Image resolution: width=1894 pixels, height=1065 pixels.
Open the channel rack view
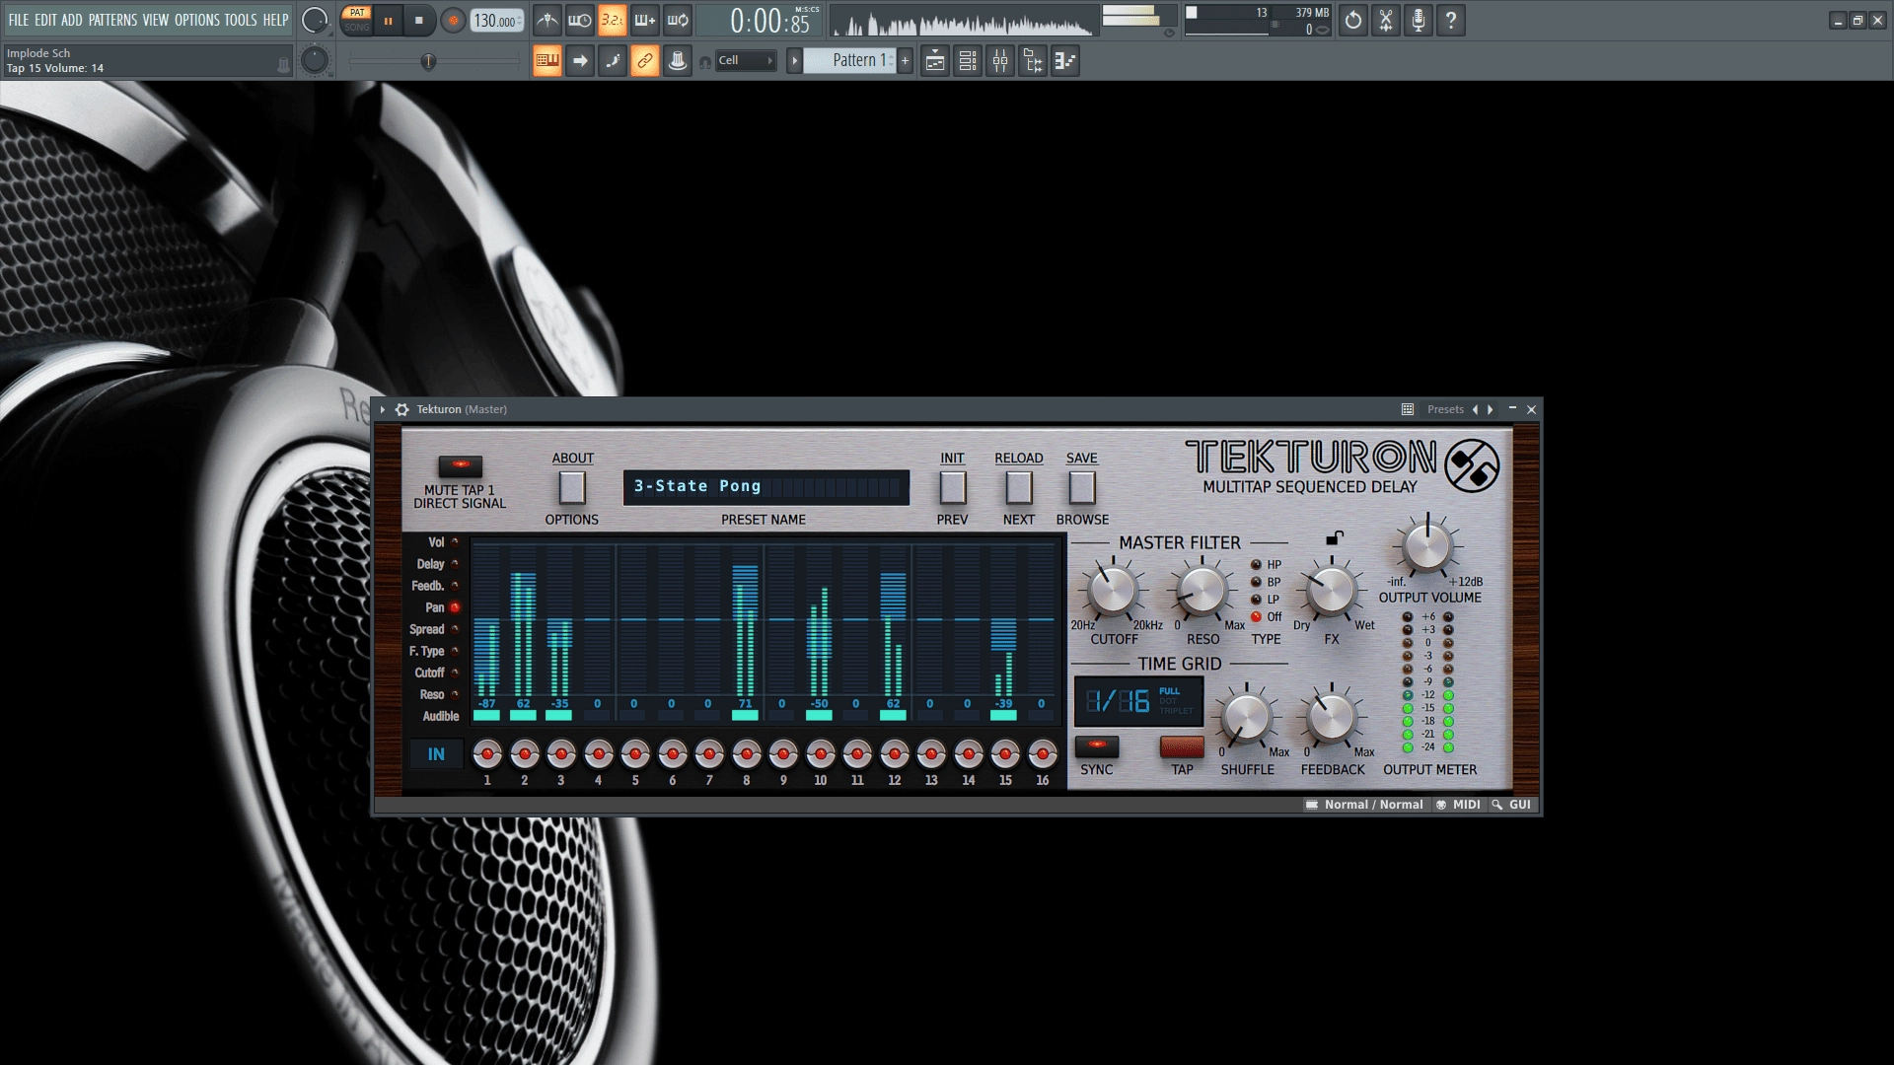[x=968, y=61]
